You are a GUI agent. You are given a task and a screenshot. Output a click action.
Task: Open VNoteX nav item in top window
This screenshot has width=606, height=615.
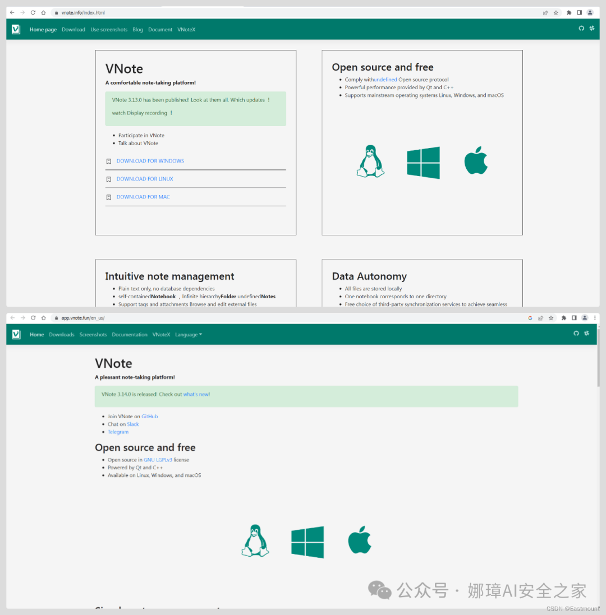(186, 29)
